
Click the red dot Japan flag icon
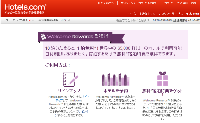point(30,20)
